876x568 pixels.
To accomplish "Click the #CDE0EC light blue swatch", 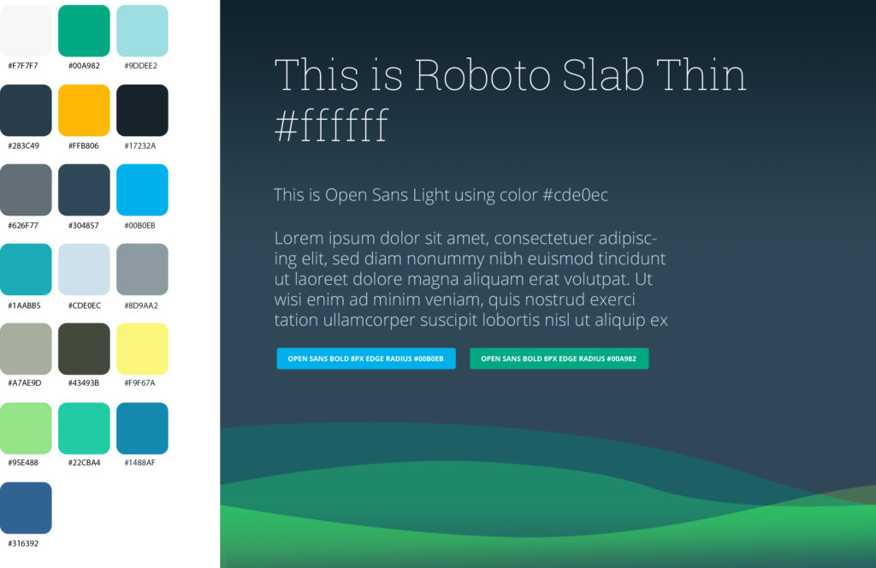I will (x=84, y=269).
